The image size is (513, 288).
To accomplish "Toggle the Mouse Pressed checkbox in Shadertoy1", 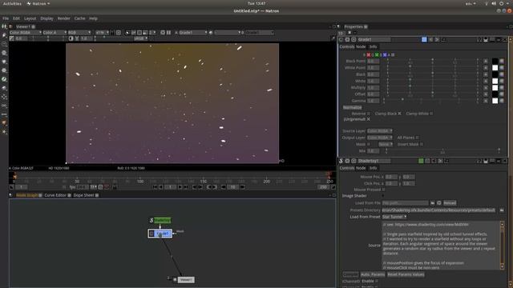I will [383, 190].
